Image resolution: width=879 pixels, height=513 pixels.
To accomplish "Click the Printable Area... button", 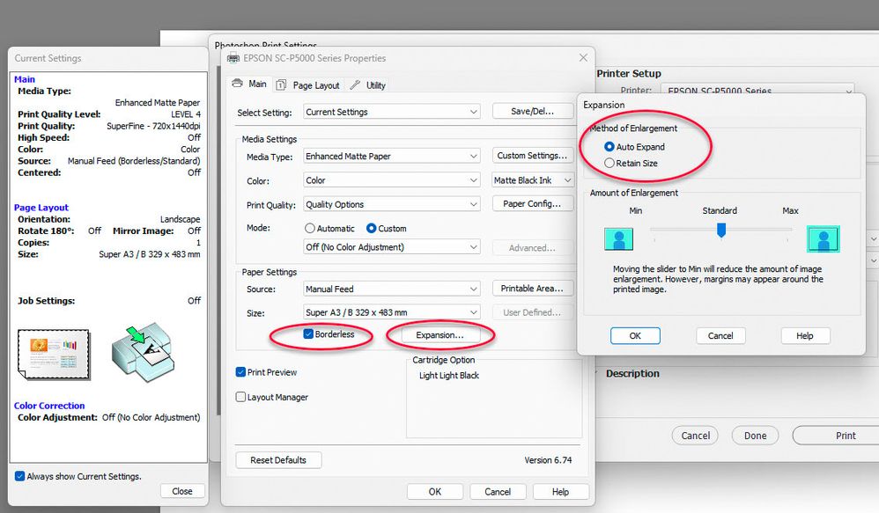I will point(533,289).
